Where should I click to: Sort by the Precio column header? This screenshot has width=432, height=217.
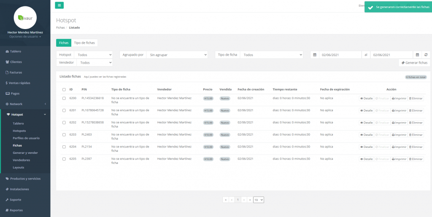[x=208, y=89]
